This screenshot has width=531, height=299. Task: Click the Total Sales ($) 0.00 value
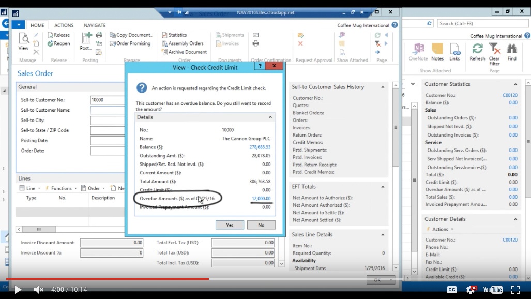tap(513, 197)
